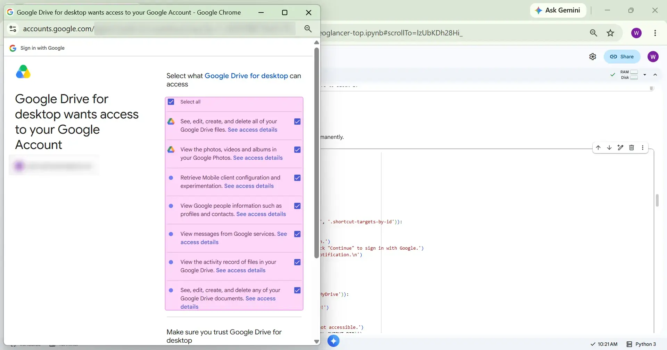Open Colab settings gear icon
This screenshot has width=667, height=350.
click(x=593, y=57)
